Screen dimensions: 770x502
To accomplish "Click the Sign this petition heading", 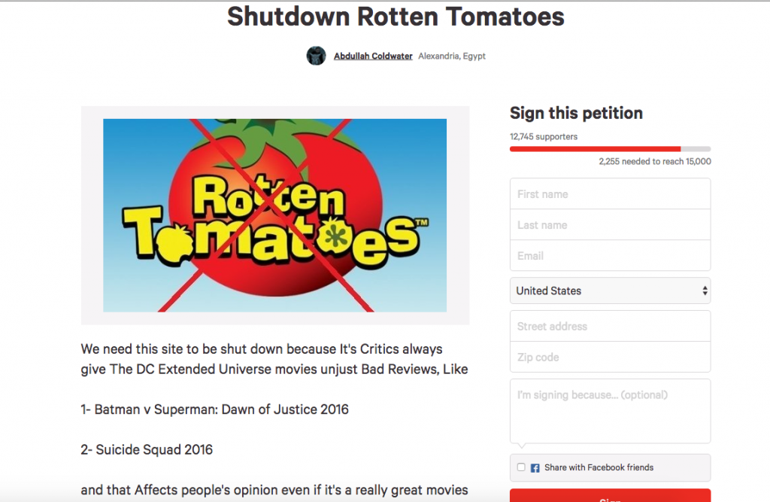I will [x=576, y=114].
